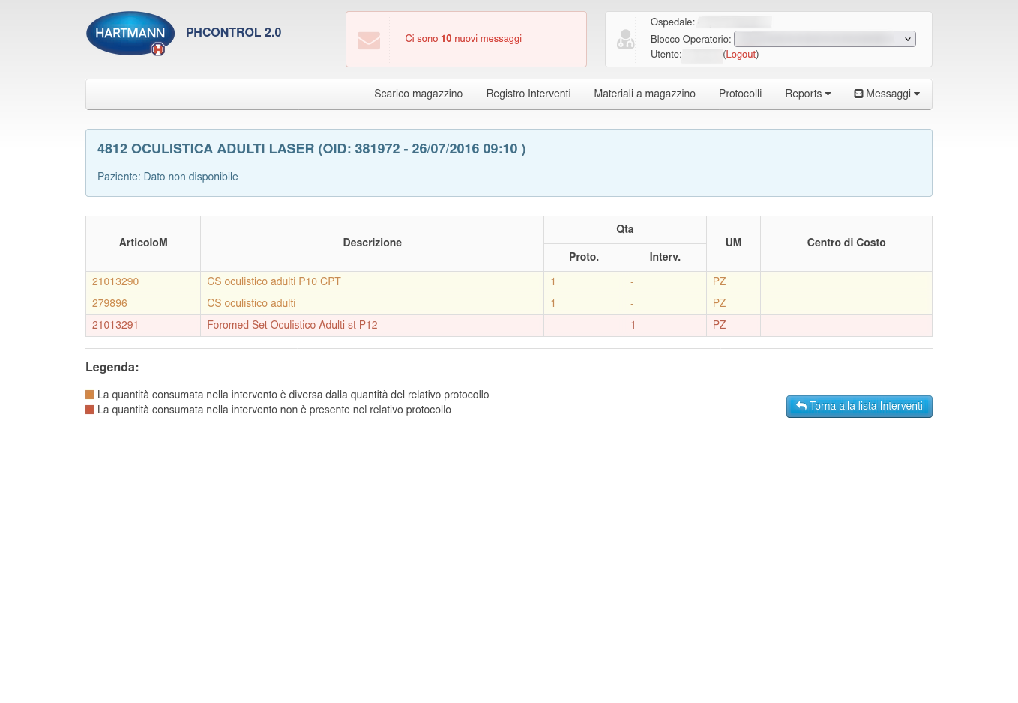The height and width of the screenshot is (703, 1018).
Task: Click article code 279896
Action: 109,303
